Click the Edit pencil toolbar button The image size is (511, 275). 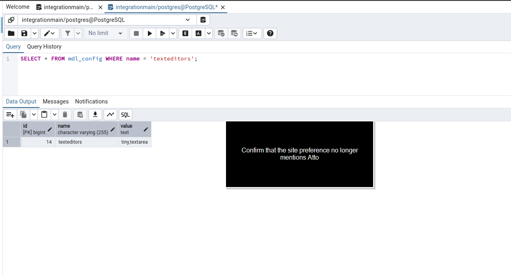pyautogui.click(x=50, y=33)
